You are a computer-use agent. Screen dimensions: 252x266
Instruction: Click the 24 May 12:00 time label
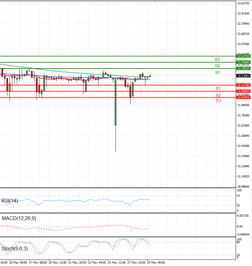click(x=117, y=263)
